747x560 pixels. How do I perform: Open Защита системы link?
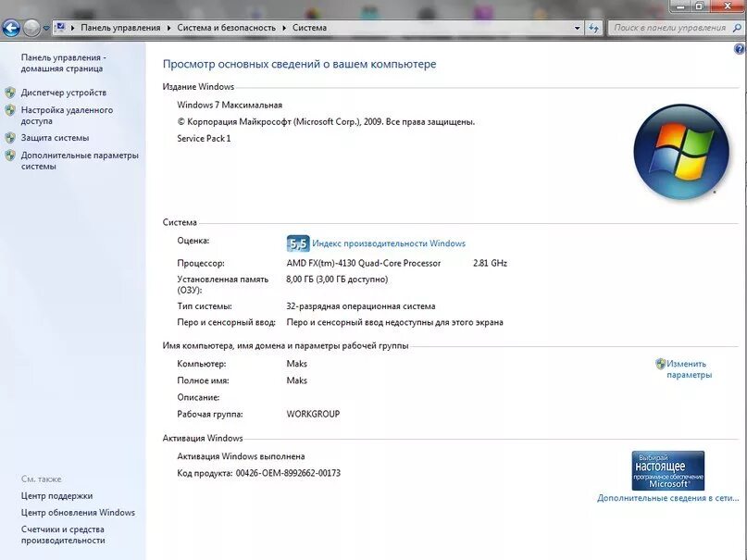55,138
